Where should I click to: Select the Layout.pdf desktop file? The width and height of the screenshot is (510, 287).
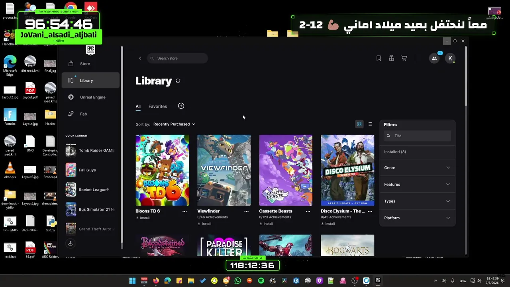[30, 91]
